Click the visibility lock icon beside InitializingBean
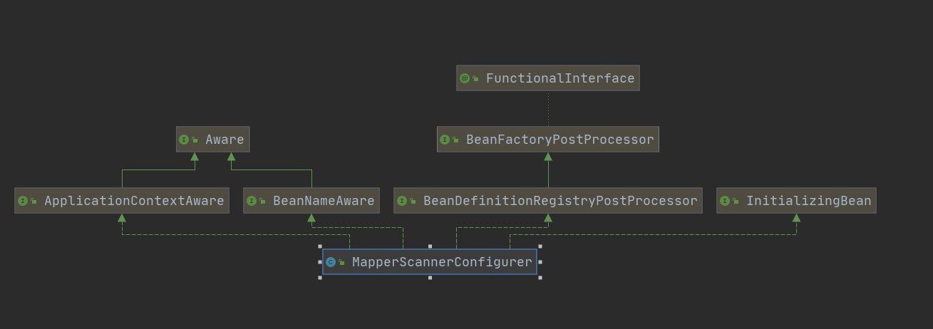Image resolution: width=933 pixels, height=329 pixels. coord(736,201)
